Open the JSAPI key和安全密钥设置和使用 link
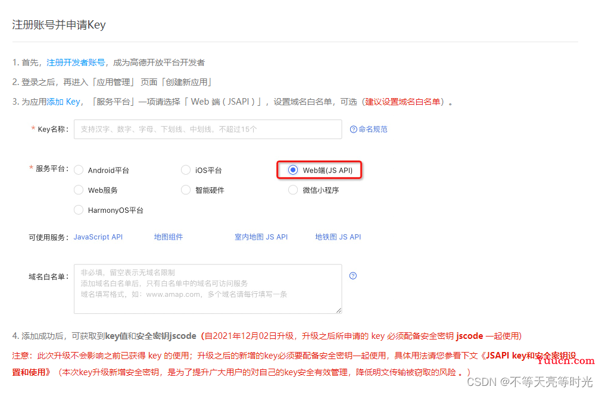 [294, 364]
